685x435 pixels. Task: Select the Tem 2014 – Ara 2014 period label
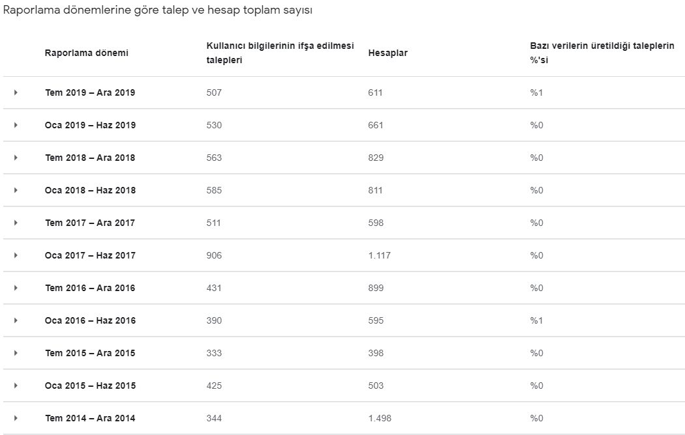[x=90, y=418]
